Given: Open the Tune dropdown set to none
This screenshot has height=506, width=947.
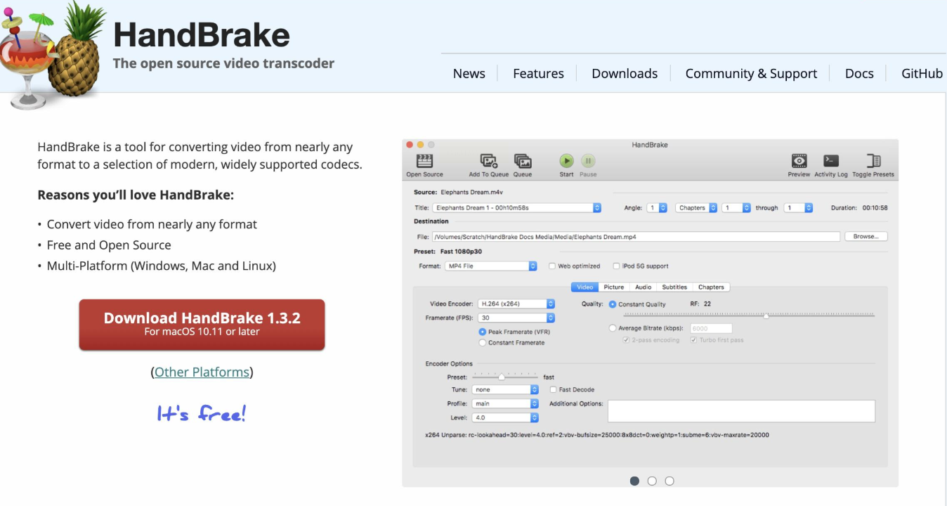Looking at the screenshot, I should click(x=505, y=389).
